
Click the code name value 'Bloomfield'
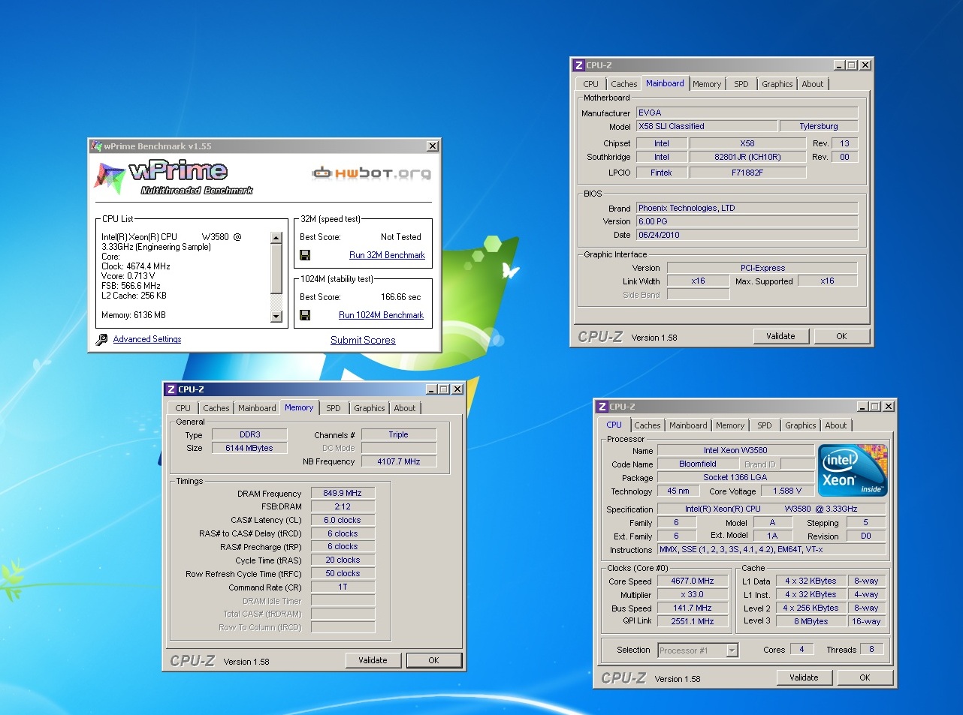[x=698, y=464]
